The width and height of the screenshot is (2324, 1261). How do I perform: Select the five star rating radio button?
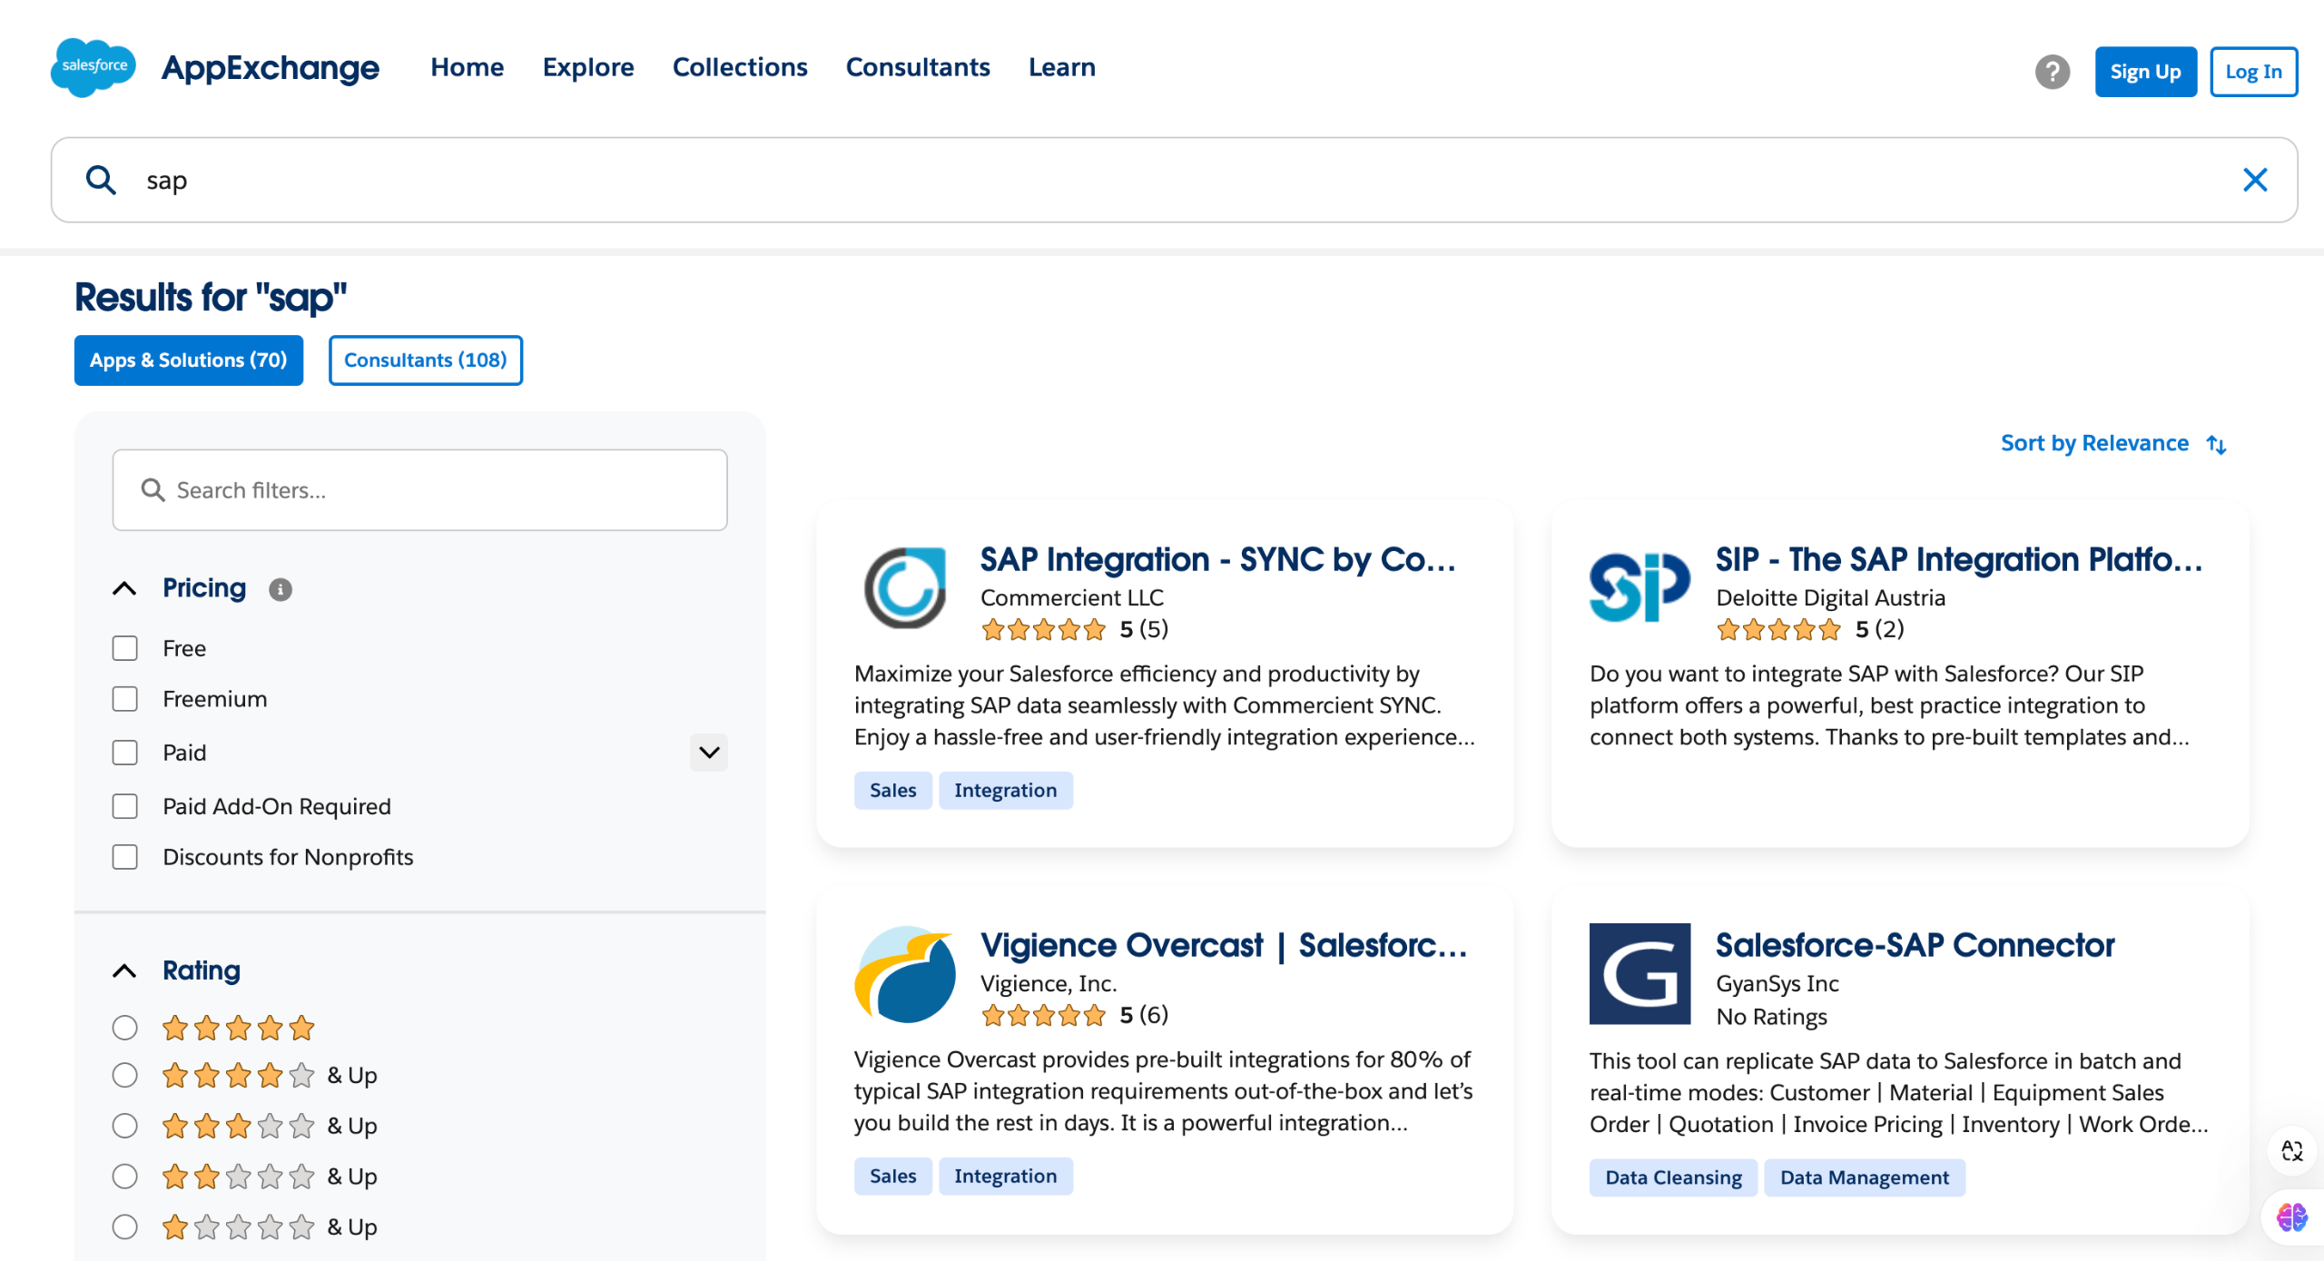[124, 1028]
